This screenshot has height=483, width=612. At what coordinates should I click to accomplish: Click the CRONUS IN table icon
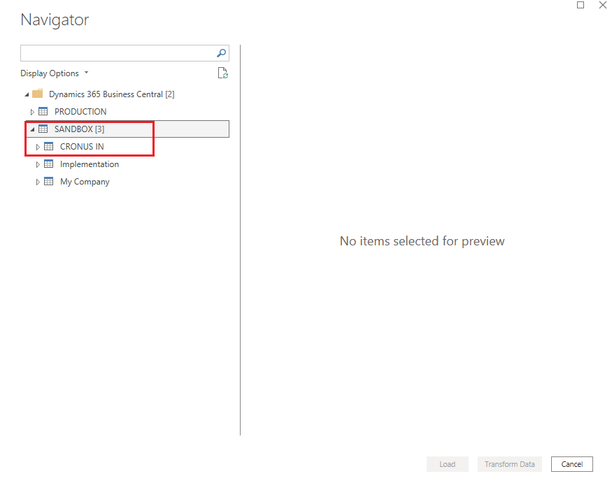pyautogui.click(x=48, y=147)
